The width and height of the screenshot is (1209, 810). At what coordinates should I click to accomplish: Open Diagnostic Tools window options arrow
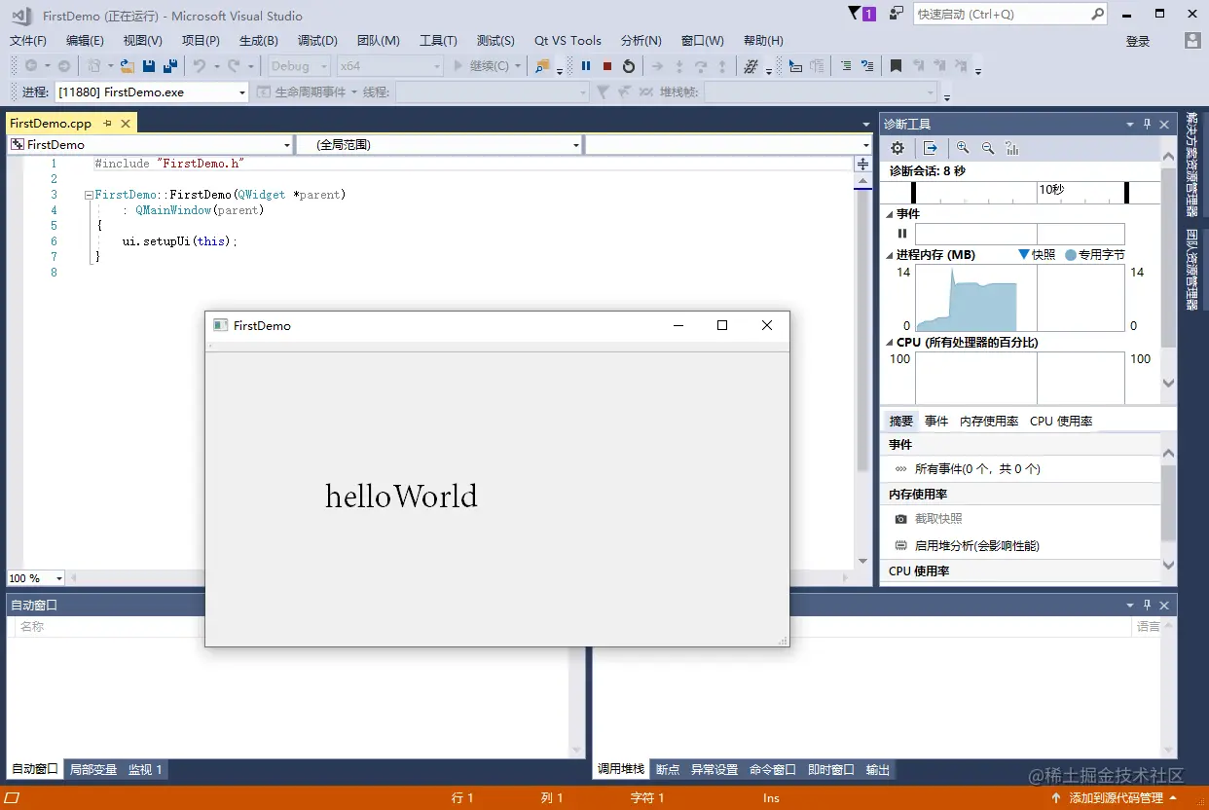1129,125
